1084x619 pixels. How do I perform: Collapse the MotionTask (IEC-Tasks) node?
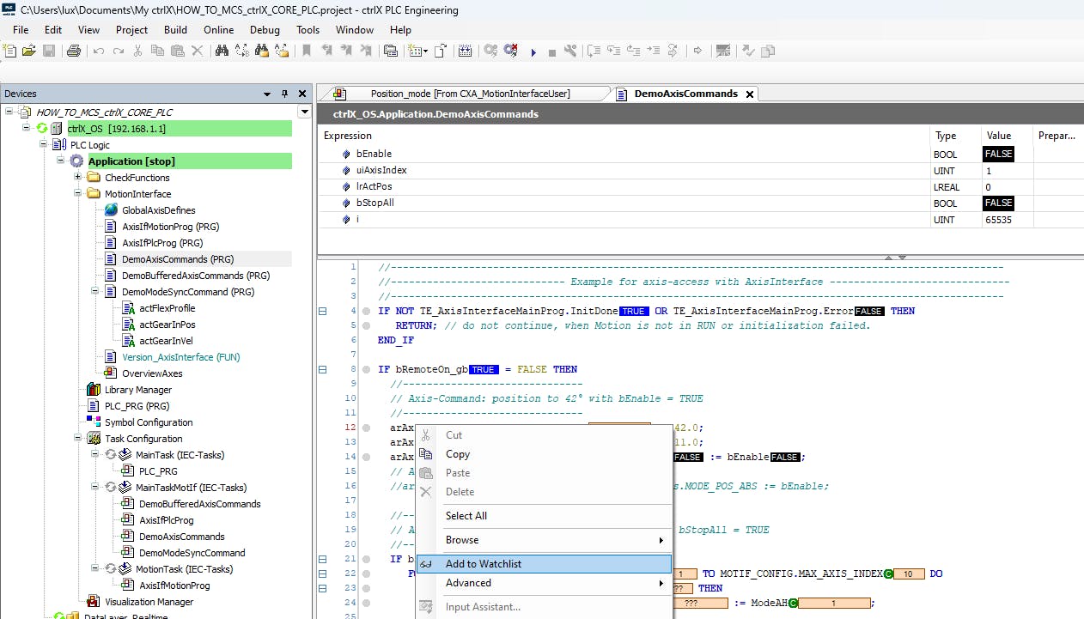click(94, 569)
